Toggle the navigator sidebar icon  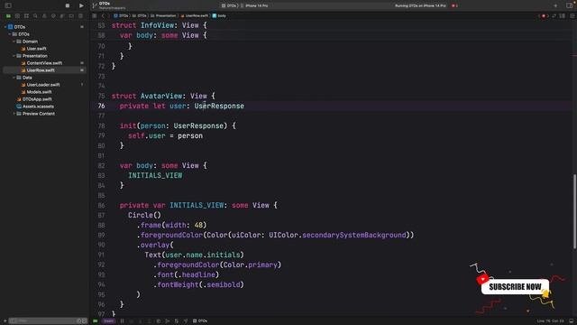(x=8, y=5)
